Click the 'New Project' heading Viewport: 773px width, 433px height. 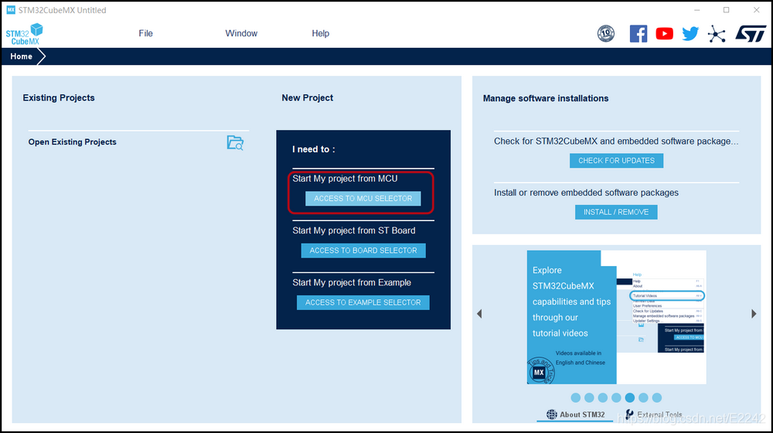click(x=307, y=98)
